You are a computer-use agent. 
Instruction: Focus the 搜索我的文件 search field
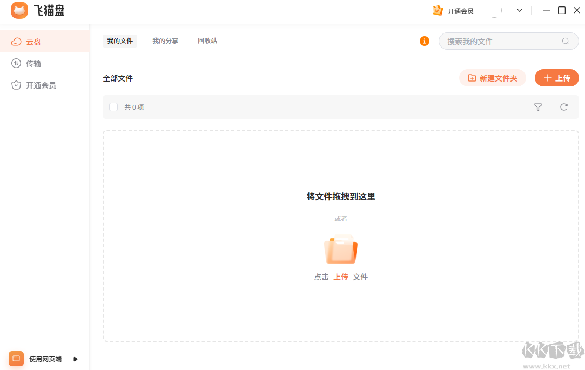point(508,41)
